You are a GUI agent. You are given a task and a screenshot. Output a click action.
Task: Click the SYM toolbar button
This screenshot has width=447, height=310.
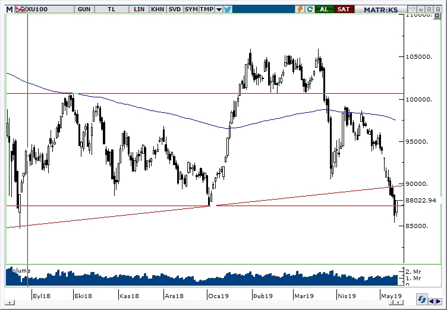pyautogui.click(x=191, y=10)
